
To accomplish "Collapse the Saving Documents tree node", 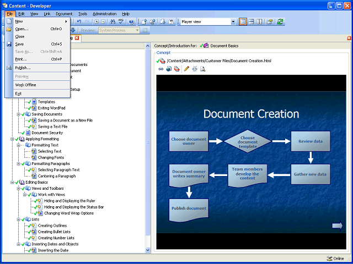I will 19,114.
